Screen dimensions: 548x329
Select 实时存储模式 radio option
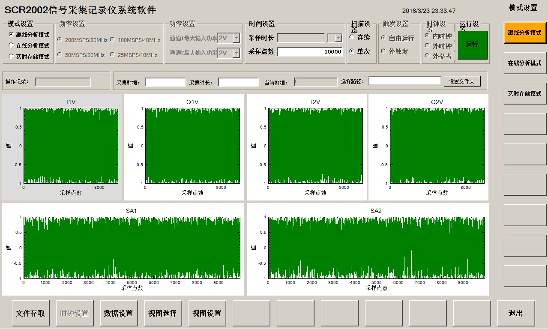[11, 56]
